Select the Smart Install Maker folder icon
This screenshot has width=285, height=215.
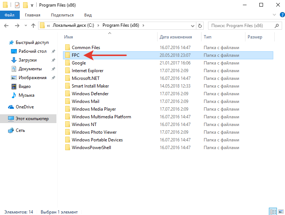(x=67, y=86)
